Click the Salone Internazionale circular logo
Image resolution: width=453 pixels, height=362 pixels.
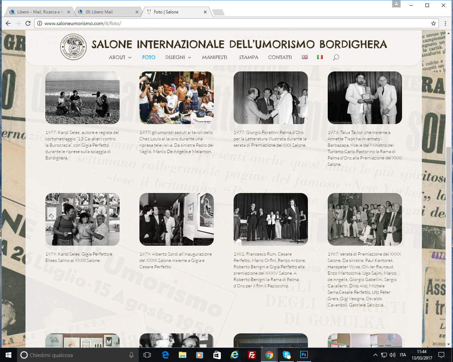point(73,47)
